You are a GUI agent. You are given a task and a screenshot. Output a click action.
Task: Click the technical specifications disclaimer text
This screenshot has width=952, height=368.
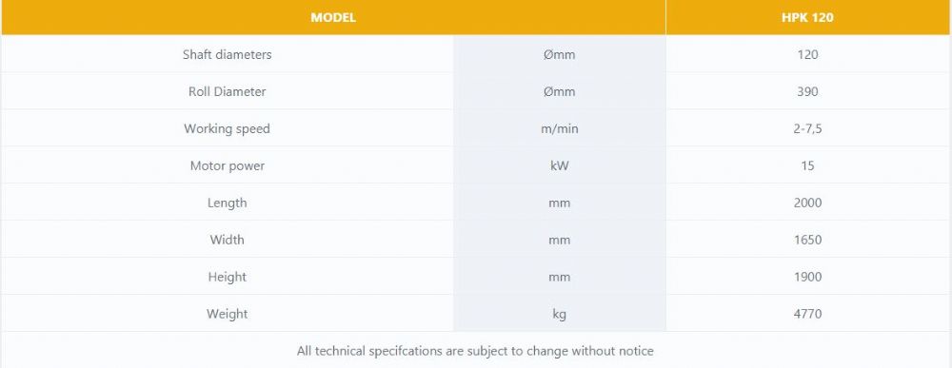pos(475,351)
